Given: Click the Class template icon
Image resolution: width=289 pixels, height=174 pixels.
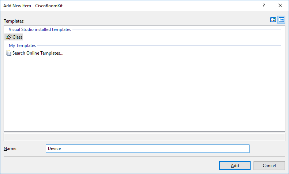Looking at the screenshot, I should click(x=9, y=37).
